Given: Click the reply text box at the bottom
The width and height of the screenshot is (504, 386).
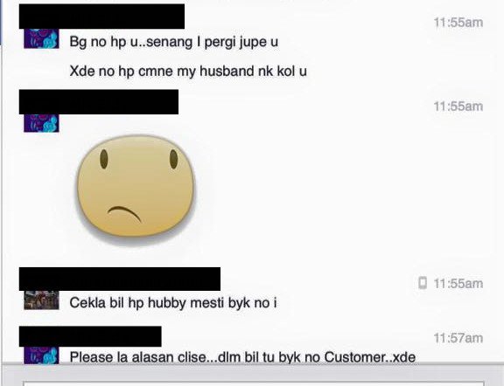Looking at the screenshot, I should click(253, 383).
